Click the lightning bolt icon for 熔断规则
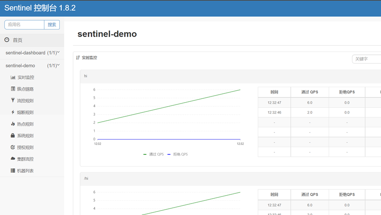The height and width of the screenshot is (215, 381). click(x=13, y=112)
